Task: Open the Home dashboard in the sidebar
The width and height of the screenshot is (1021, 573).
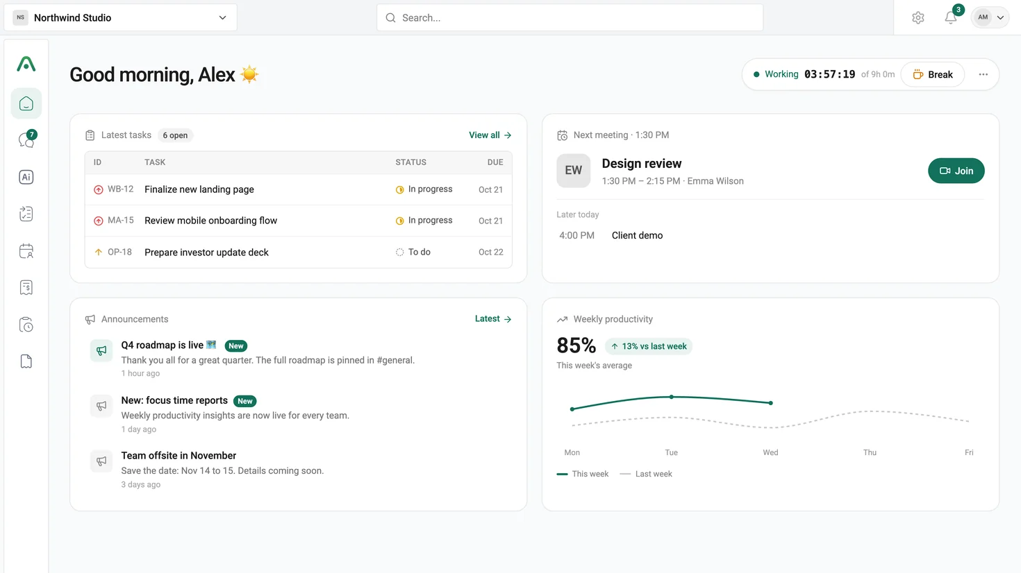Action: tap(26, 104)
